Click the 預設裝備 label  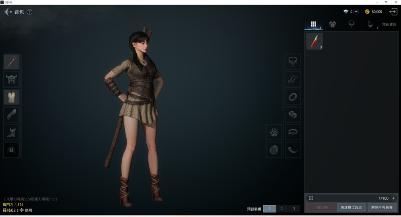(254, 209)
